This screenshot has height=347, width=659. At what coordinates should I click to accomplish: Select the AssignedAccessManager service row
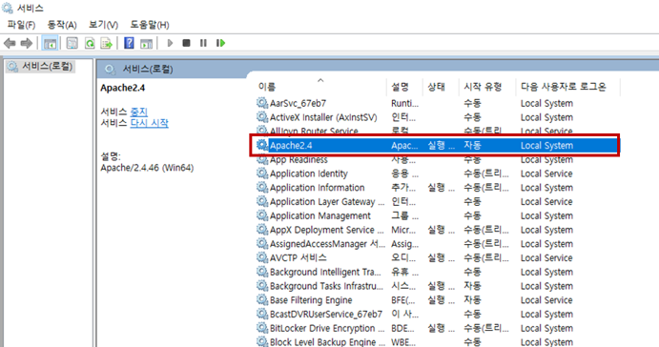pyautogui.click(x=437, y=244)
